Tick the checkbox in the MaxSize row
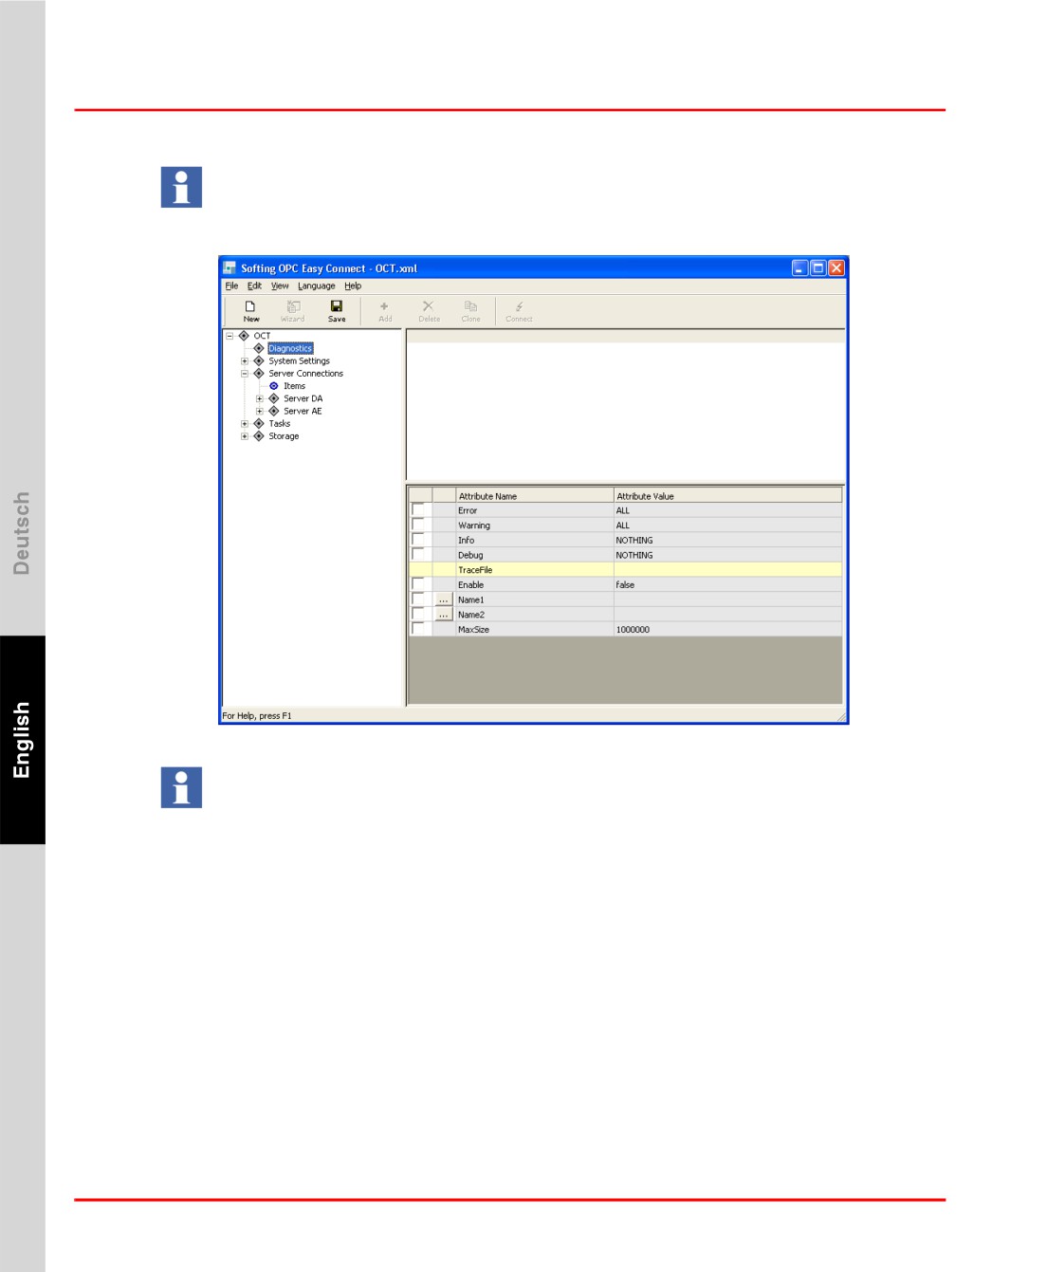The image size is (1047, 1272). coord(417,629)
